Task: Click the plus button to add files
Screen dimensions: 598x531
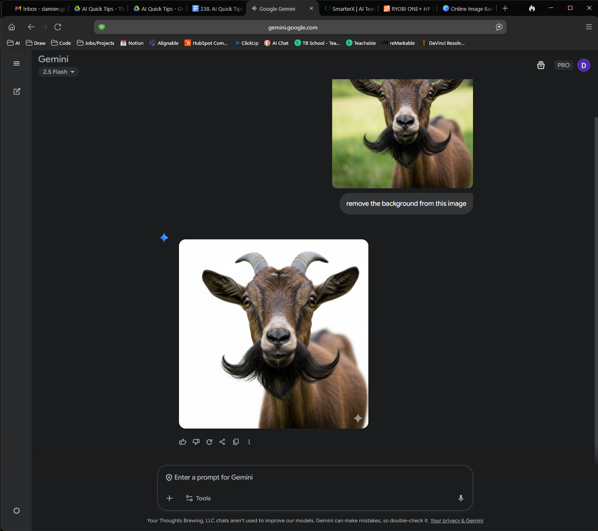Action: pos(169,498)
